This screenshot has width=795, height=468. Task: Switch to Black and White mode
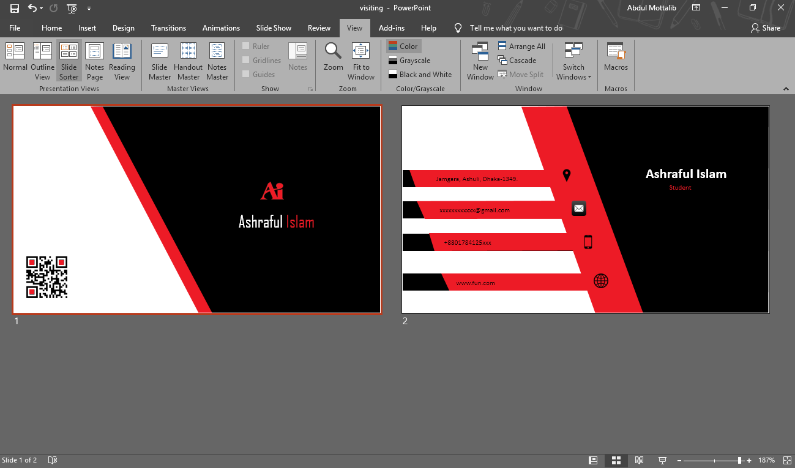click(420, 75)
